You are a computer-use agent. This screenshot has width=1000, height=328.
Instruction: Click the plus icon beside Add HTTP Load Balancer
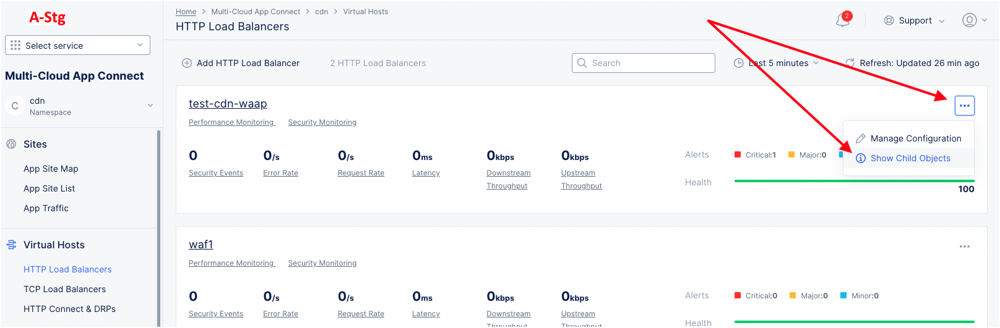pyautogui.click(x=186, y=63)
